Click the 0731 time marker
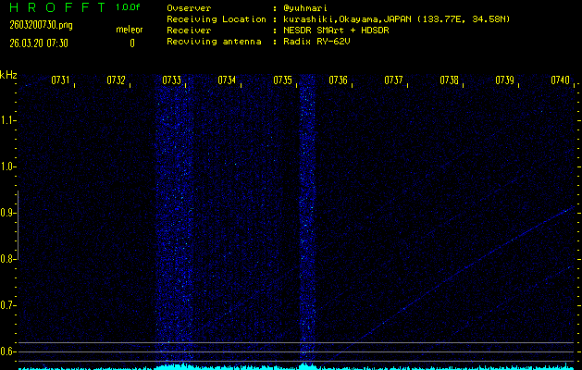Viewport: 582px width, 370px height. pos(60,80)
